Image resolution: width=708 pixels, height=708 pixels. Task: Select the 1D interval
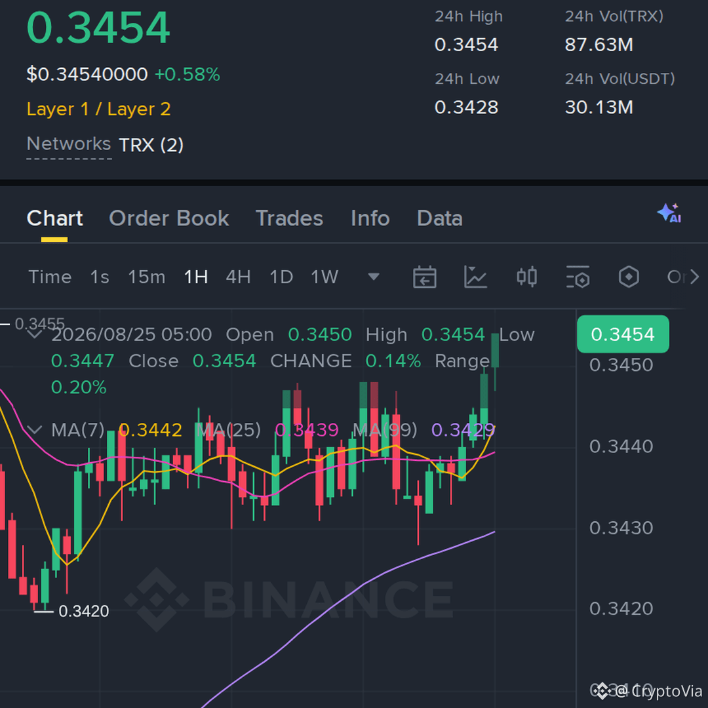click(x=281, y=277)
